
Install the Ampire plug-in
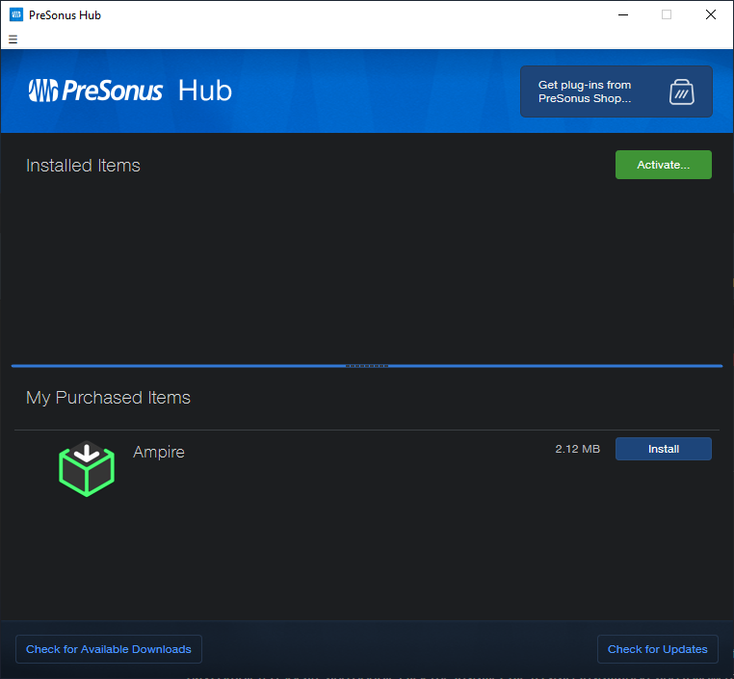pyautogui.click(x=663, y=449)
